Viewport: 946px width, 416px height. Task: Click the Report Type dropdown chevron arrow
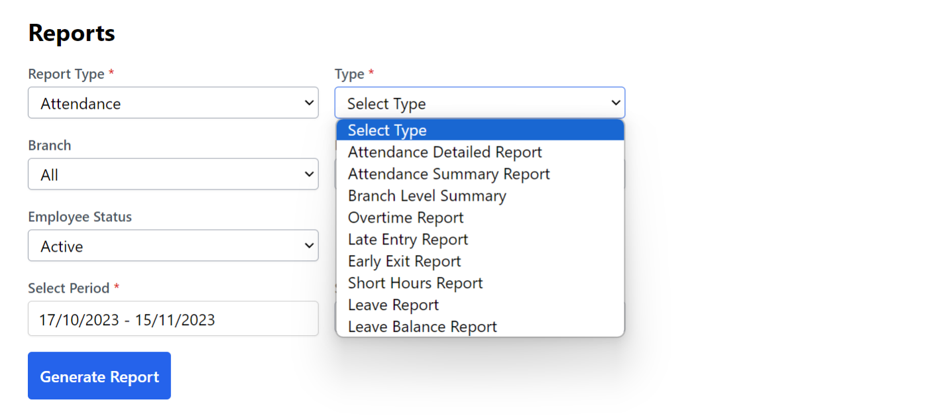[x=308, y=103]
